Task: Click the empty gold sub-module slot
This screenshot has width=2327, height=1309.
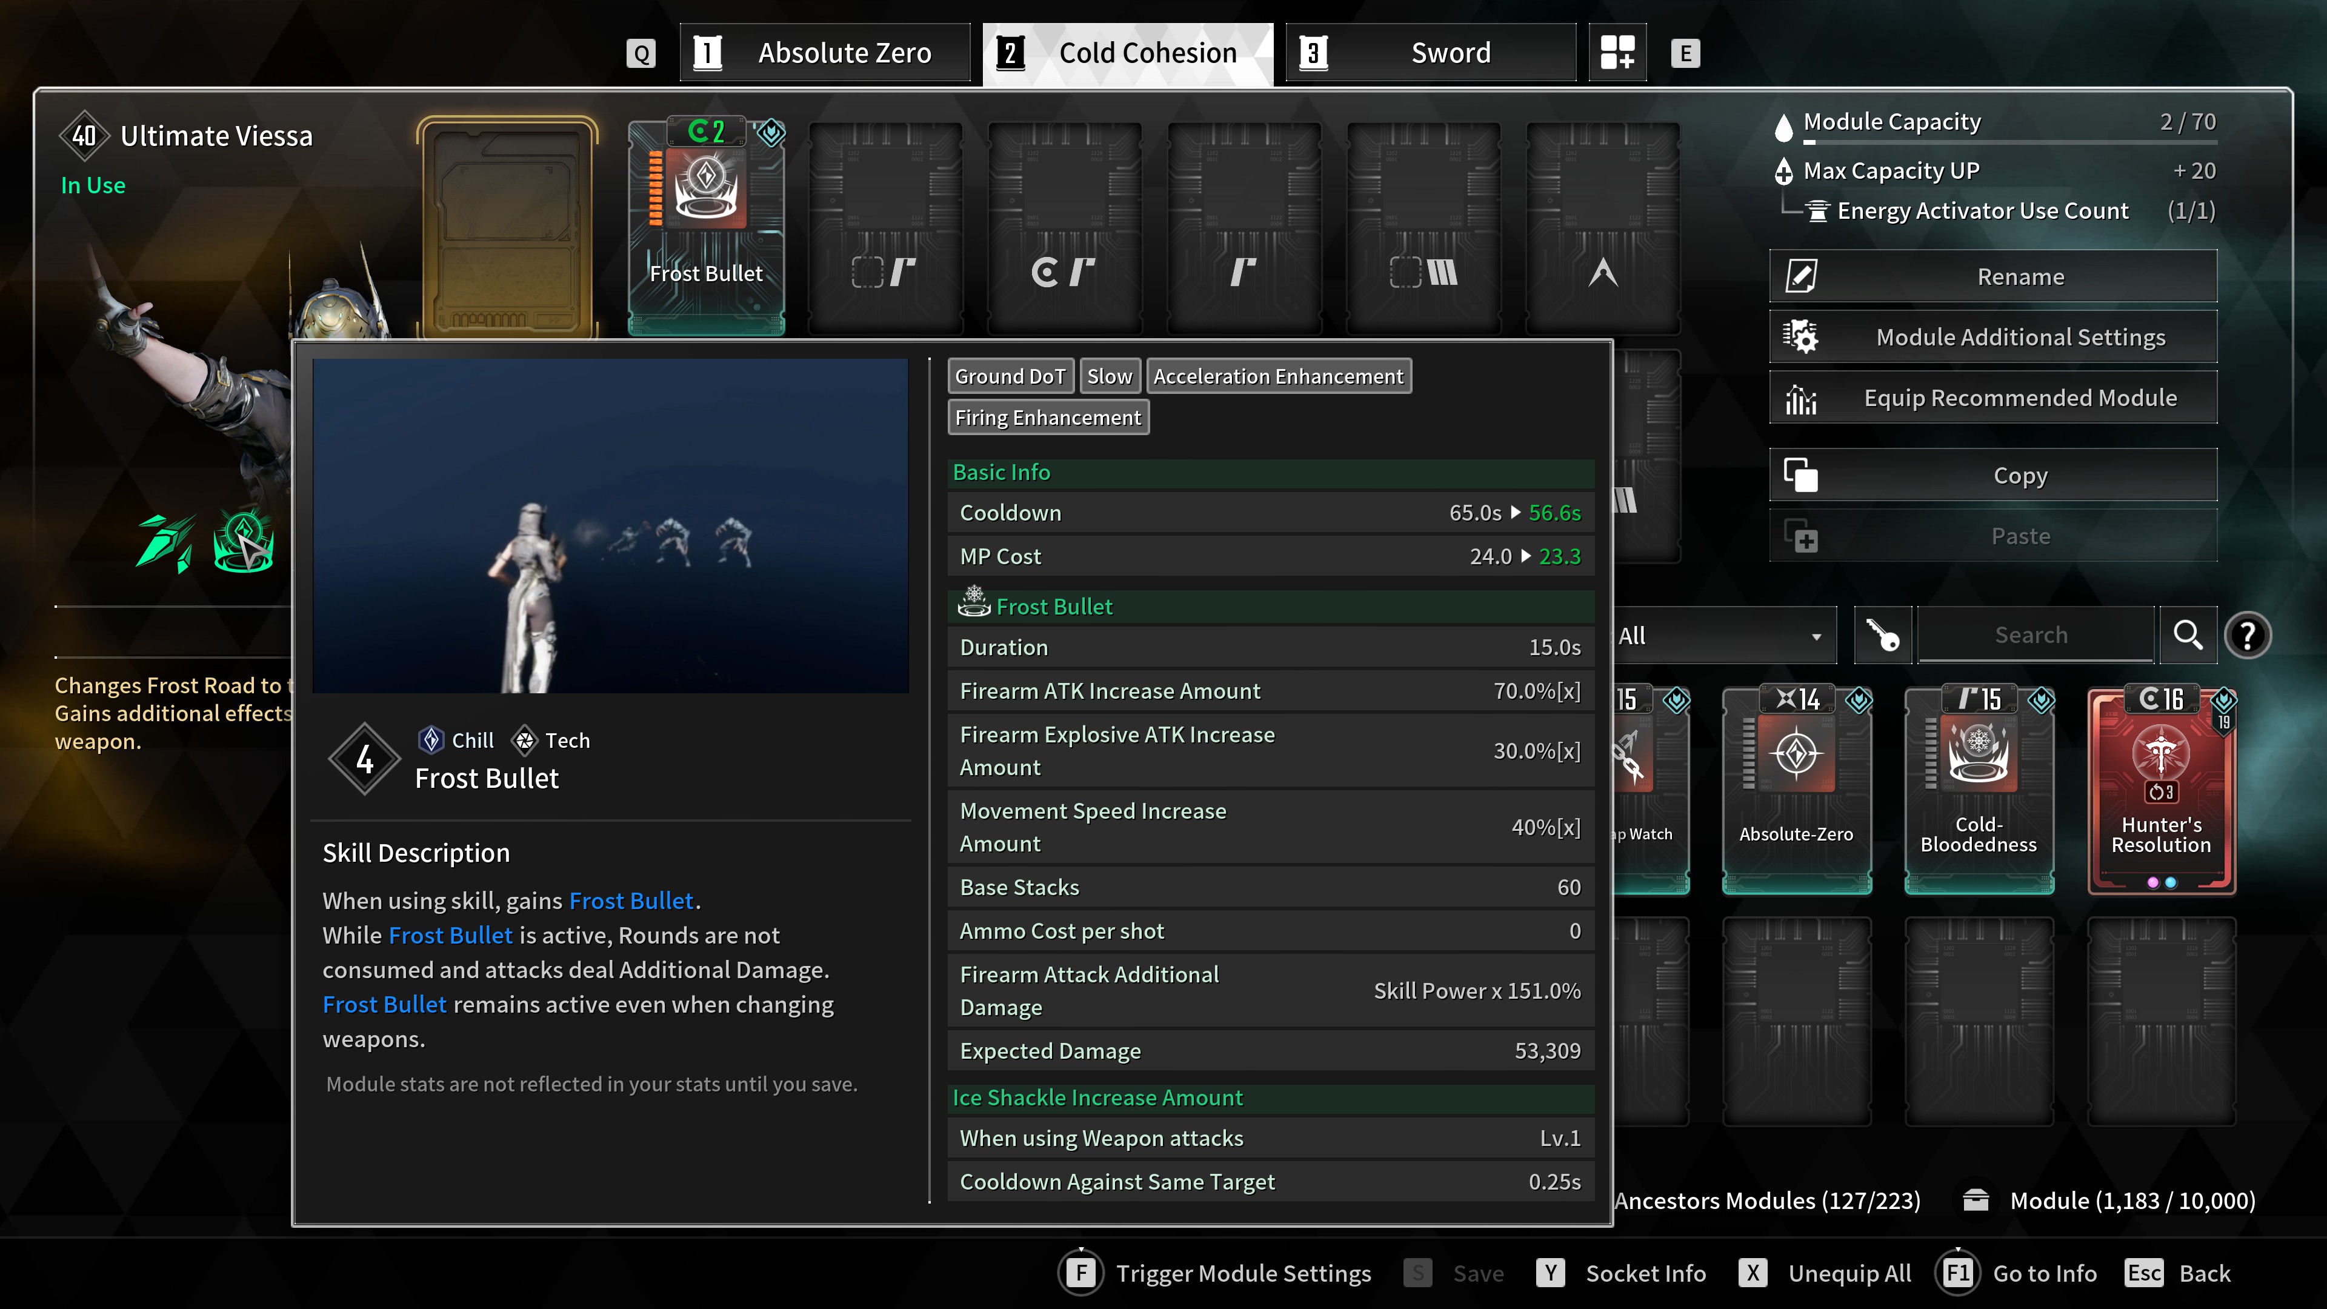Action: 508,226
